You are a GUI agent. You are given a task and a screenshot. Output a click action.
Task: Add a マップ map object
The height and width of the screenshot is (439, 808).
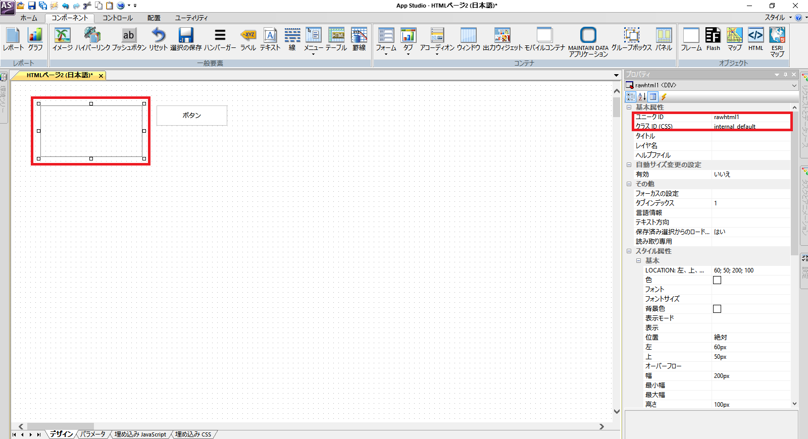[735, 39]
